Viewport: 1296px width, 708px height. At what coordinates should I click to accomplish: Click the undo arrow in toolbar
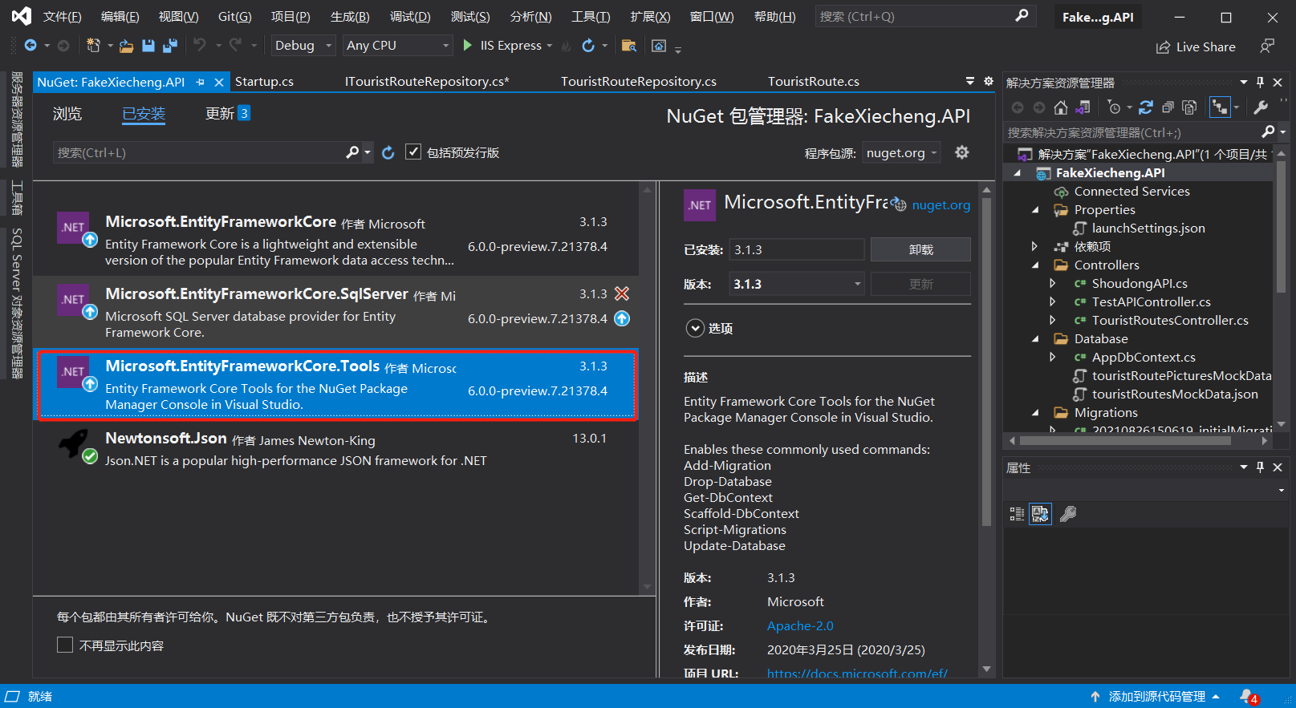click(x=200, y=46)
